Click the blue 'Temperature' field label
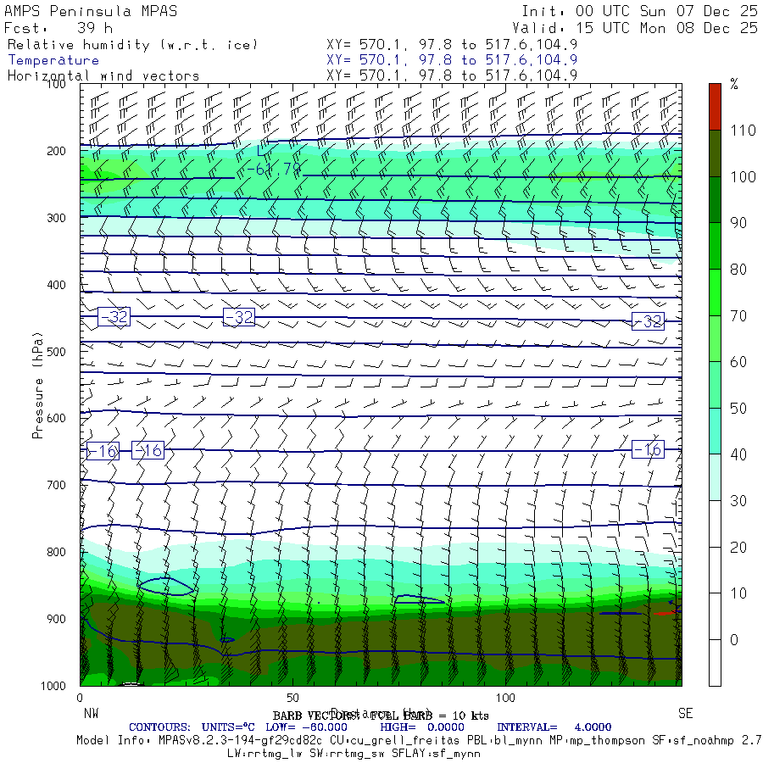 53,60
